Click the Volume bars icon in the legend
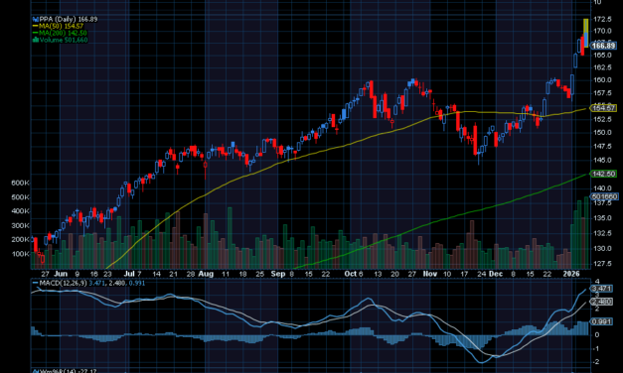This screenshot has width=623, height=373. [36, 40]
